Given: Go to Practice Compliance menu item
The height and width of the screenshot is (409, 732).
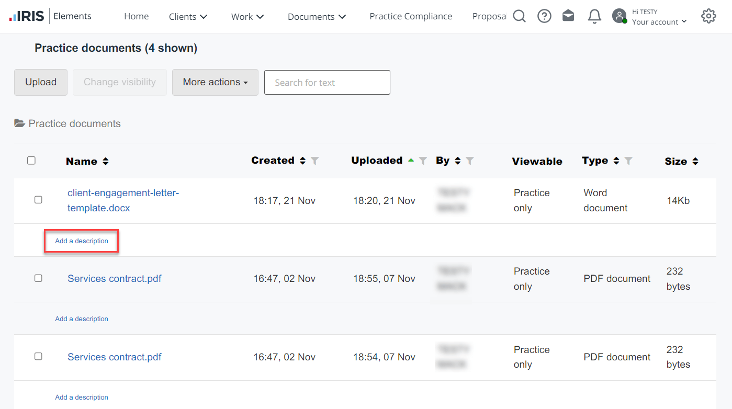Looking at the screenshot, I should (411, 16).
